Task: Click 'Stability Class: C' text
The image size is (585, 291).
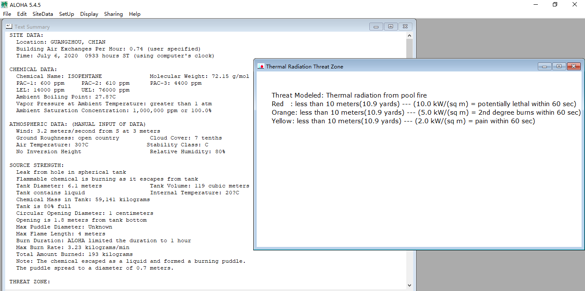Action: pos(177,145)
